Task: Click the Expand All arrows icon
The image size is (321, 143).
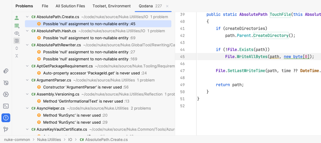Action: click(17, 48)
